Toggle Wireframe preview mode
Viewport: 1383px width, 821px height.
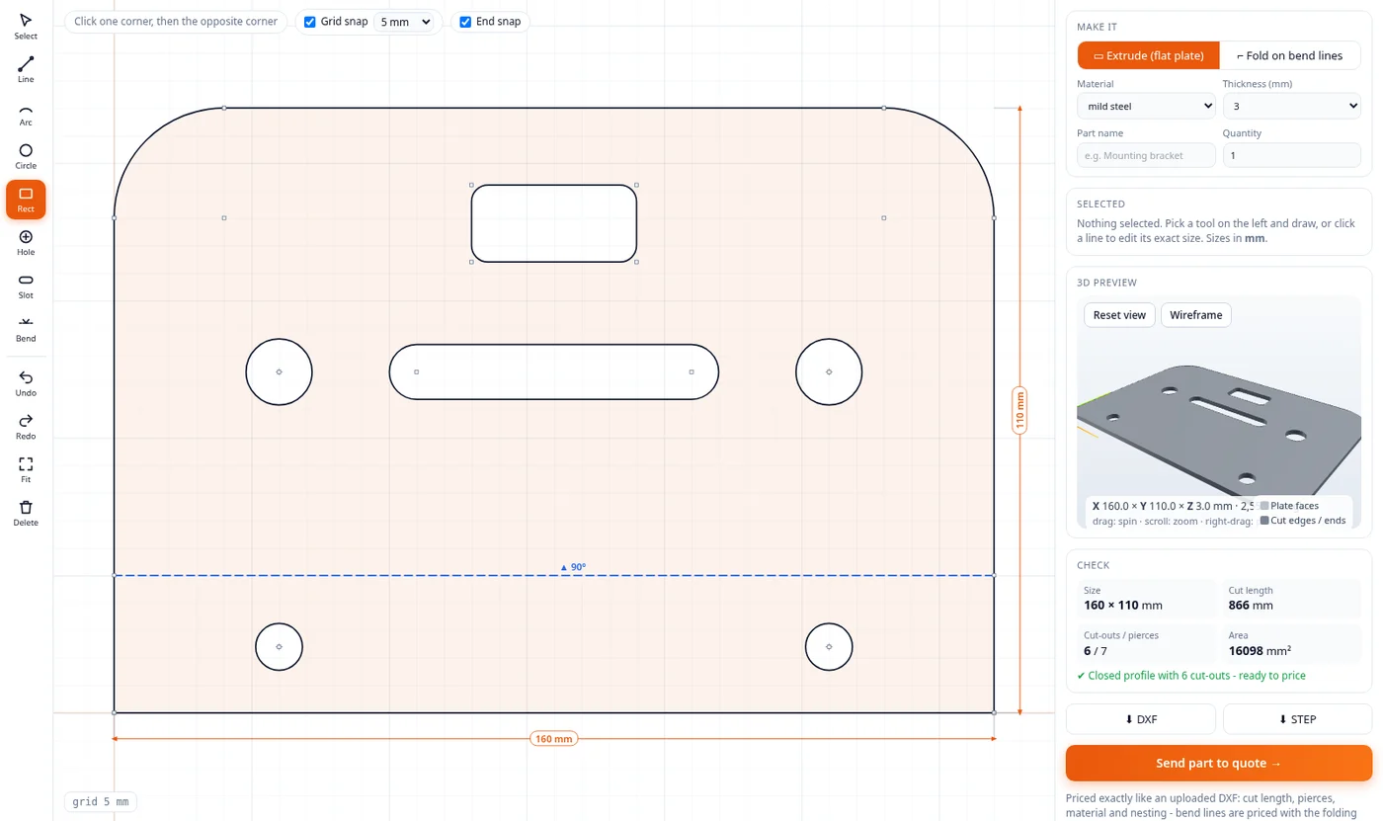tap(1196, 315)
